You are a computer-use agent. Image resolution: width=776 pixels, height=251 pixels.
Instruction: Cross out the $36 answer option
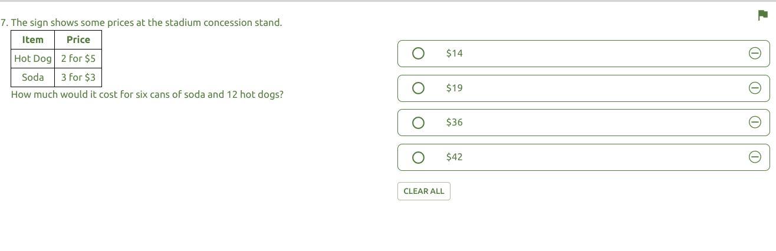coord(754,123)
